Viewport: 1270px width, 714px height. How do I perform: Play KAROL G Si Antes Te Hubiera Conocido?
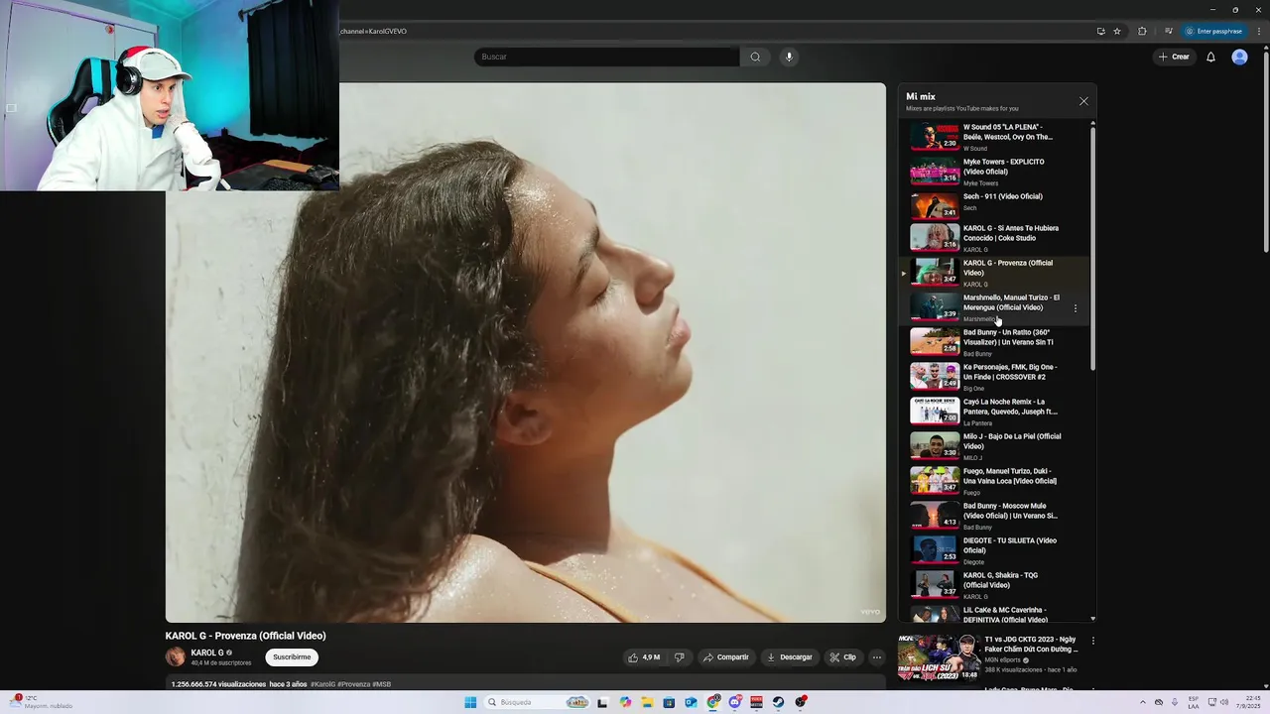point(995,238)
